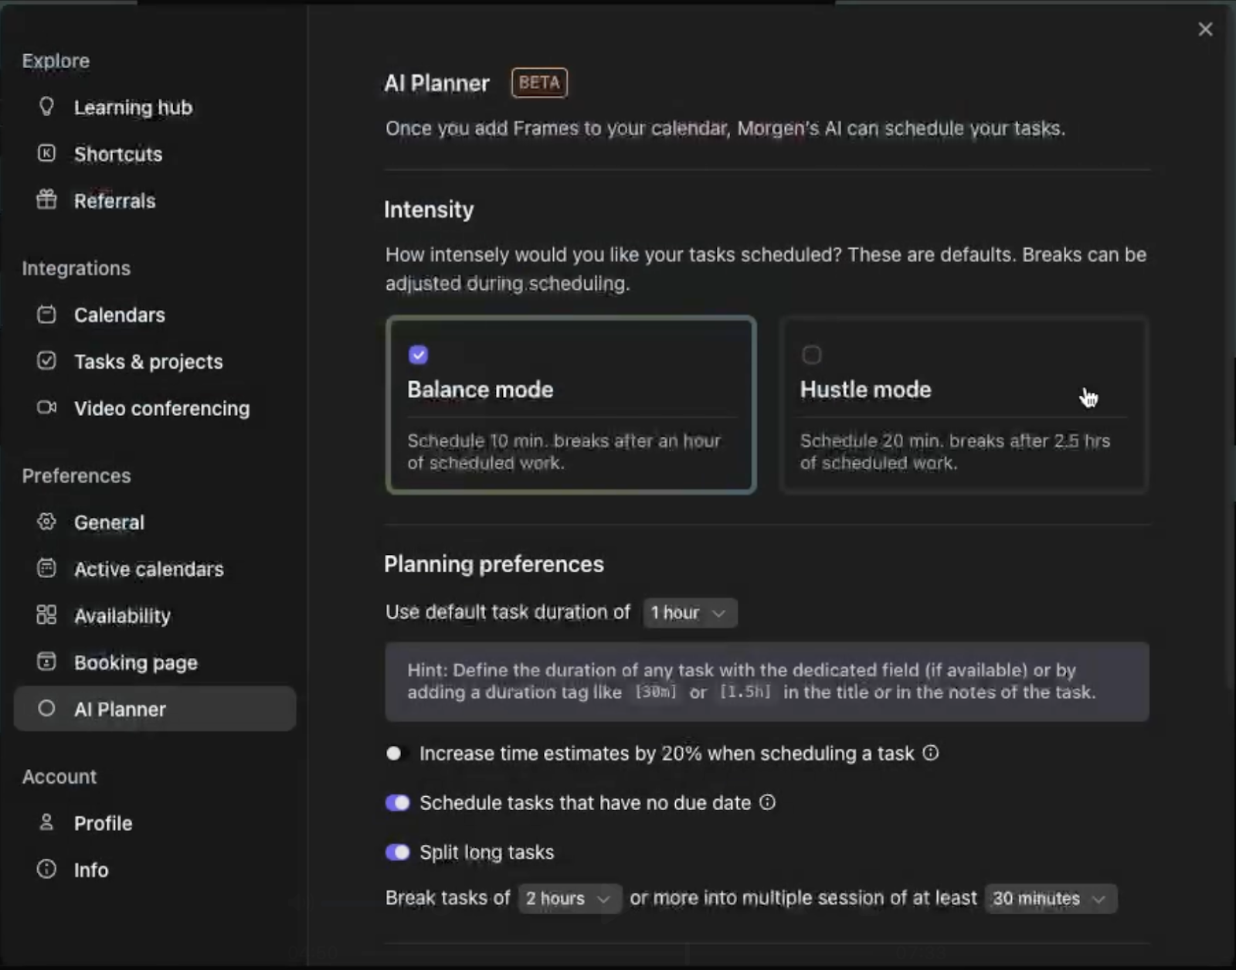Go to the Booking page preferences
The image size is (1236, 970).
135,662
